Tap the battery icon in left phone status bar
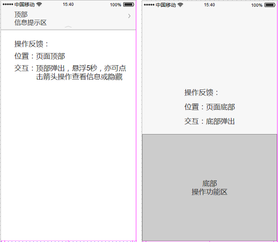Viewport: 278px width, 242px height. click(129, 4)
